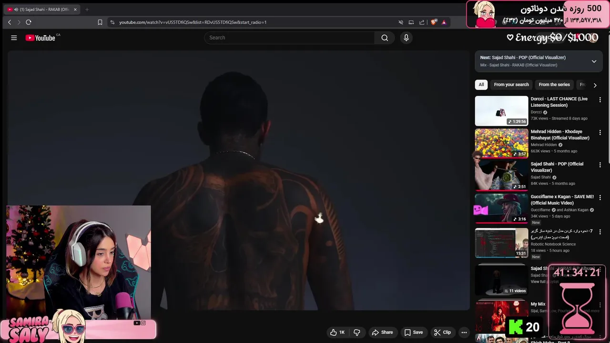This screenshot has width=610, height=343.
Task: Click the share page icon in the address bar
Action: (422, 22)
